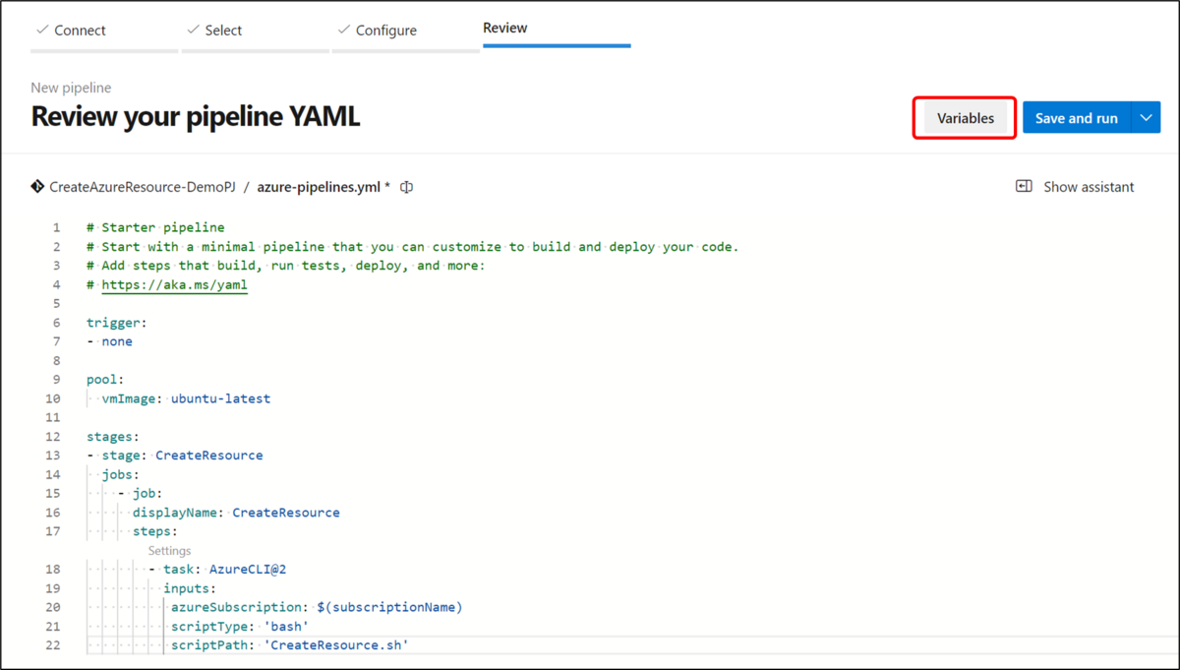Click the Save and run button
Screen dimensions: 1180x670
1077,118
